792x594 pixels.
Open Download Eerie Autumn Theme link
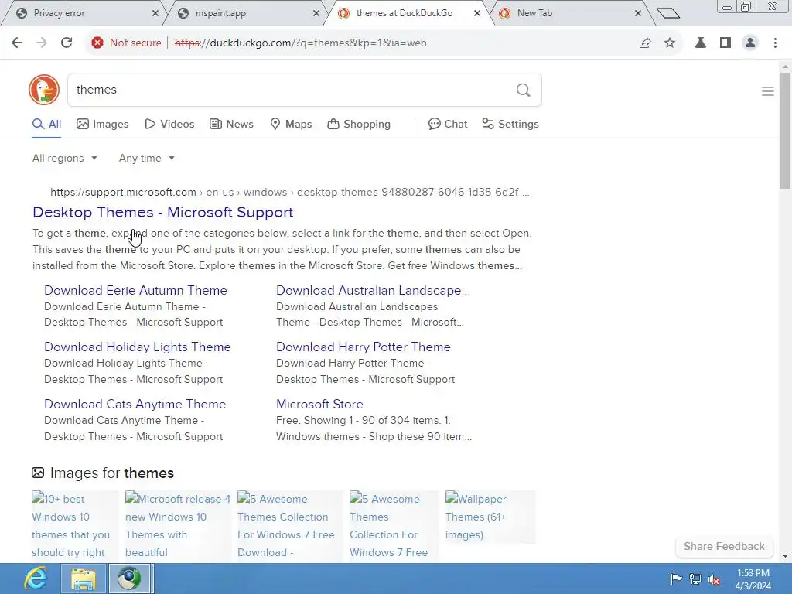click(x=135, y=291)
